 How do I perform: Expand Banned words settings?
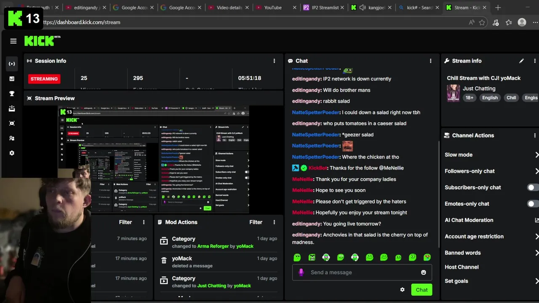(536, 253)
